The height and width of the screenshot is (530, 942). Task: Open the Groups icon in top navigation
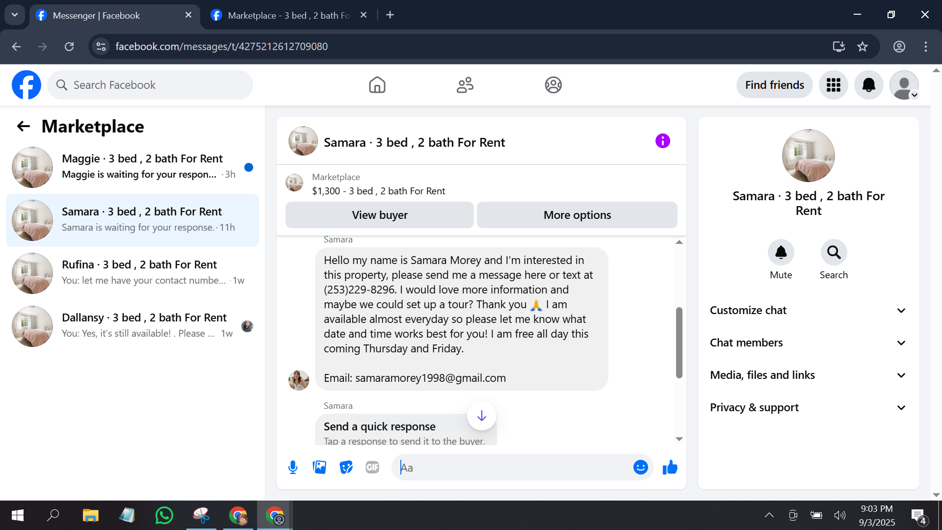553,85
